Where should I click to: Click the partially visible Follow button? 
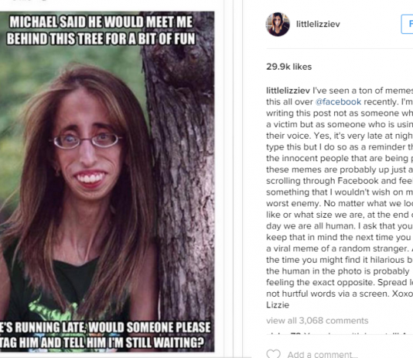coord(408,24)
